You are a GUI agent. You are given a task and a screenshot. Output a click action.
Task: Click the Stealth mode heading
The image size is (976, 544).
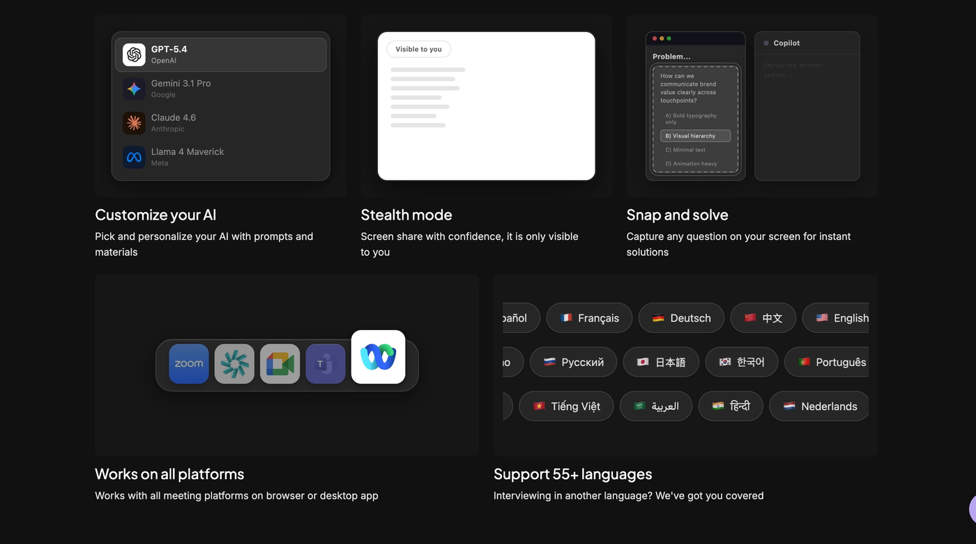tap(406, 215)
